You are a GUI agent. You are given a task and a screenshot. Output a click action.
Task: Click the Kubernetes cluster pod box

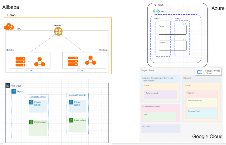click(159, 116)
